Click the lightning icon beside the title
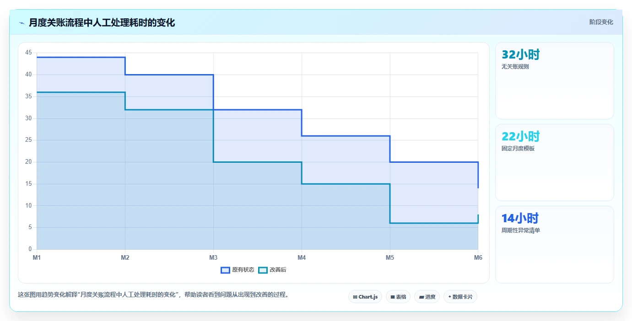This screenshot has height=321, width=632. [x=22, y=23]
